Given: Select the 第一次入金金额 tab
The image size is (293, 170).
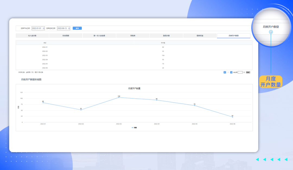Looking at the screenshot, I should click(99, 36).
